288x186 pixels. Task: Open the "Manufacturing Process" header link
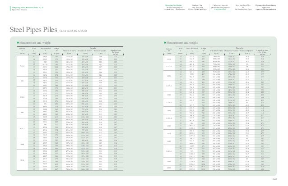175,8
